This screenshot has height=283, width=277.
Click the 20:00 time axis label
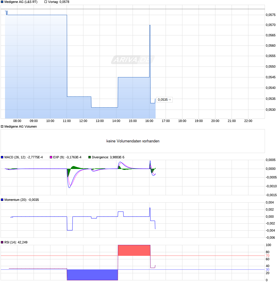[215, 121]
